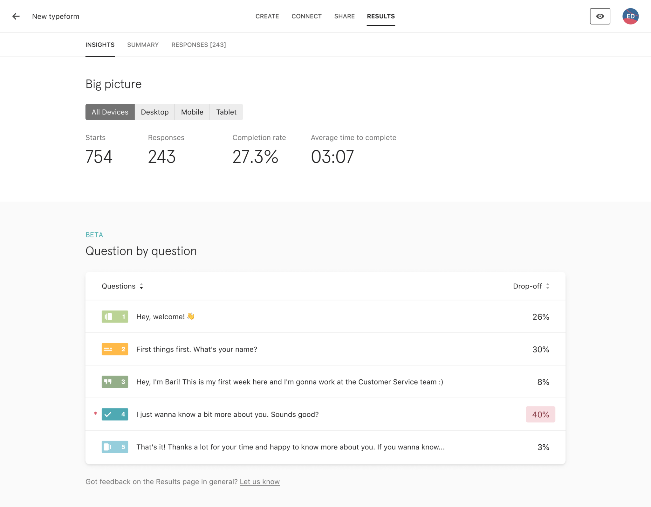Go to the SHARE section
The width and height of the screenshot is (651, 507).
345,16
